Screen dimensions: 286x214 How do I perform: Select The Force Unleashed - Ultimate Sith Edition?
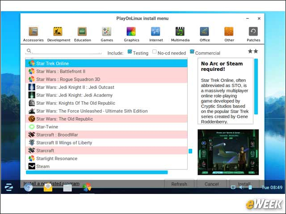(x=106, y=111)
